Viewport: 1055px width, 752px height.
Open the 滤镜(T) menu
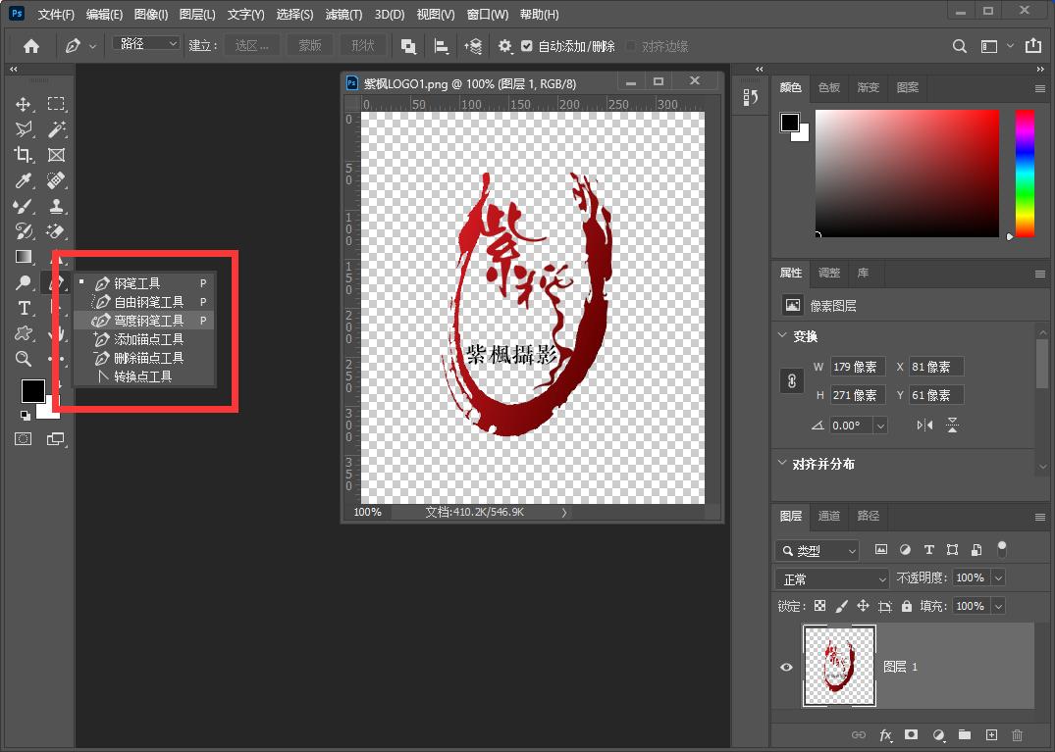click(x=343, y=14)
